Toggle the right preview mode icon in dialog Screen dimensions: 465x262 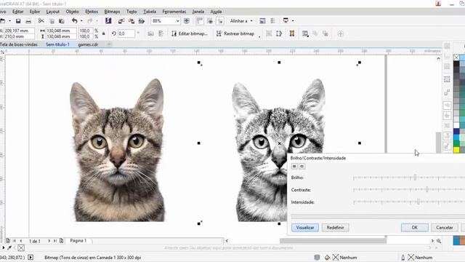tap(302, 167)
